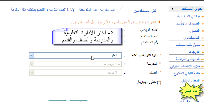The width and height of the screenshot is (204, 102).
Task: Click the arrow icon beside تعديل ملف مستخدم
Action: point(202,45)
